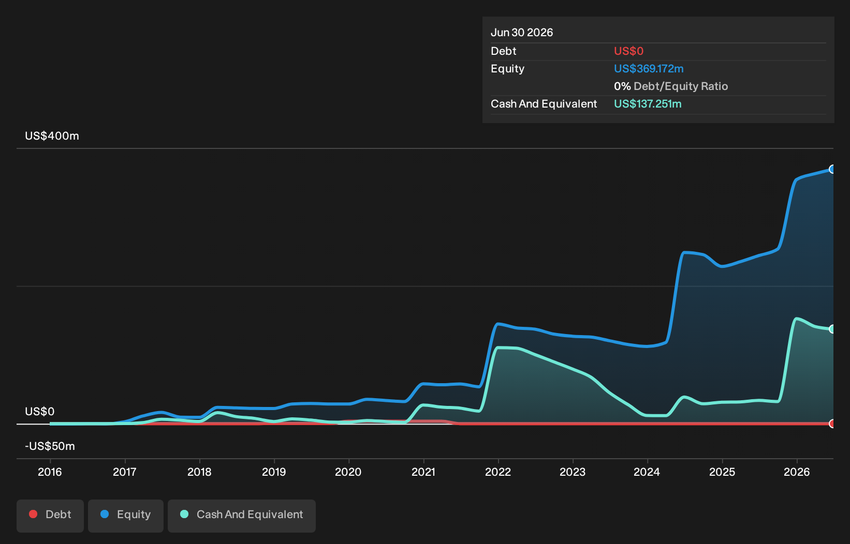Image resolution: width=850 pixels, height=544 pixels.
Task: Click the red US$0 debt value
Action: [628, 51]
